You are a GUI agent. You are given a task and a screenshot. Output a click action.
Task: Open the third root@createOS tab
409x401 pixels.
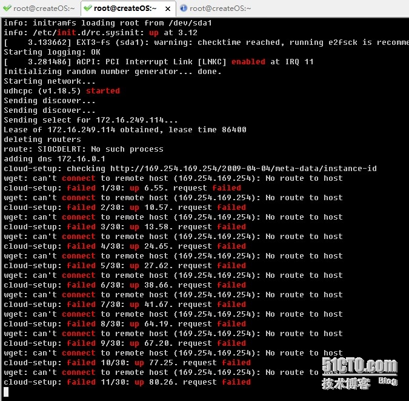click(220, 8)
